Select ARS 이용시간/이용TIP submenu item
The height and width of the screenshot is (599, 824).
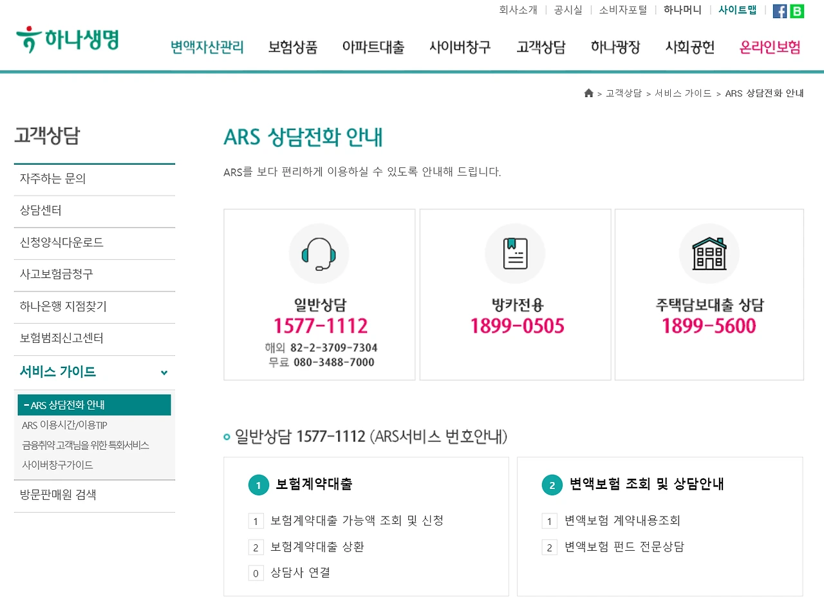click(64, 425)
